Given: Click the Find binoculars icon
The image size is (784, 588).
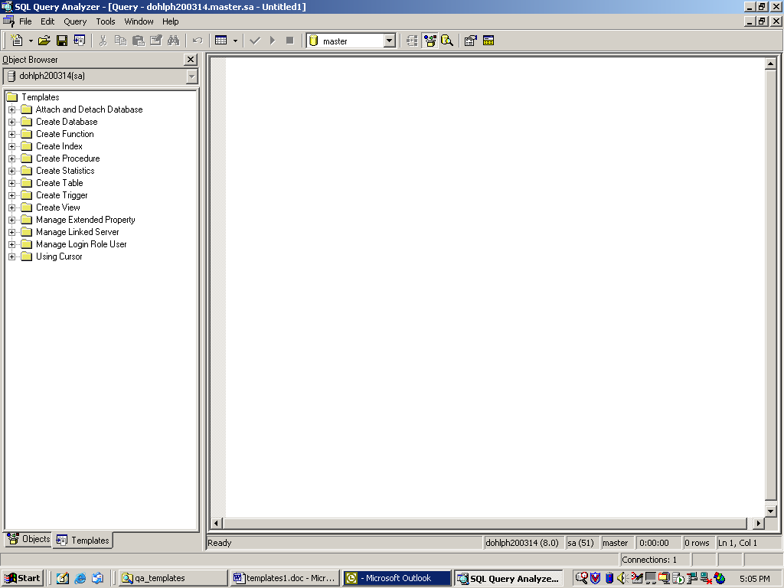Looking at the screenshot, I should click(174, 41).
